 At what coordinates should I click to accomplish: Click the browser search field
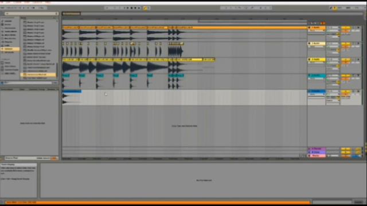coord(31,14)
